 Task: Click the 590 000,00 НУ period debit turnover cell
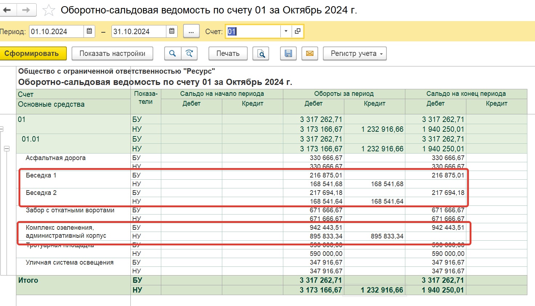(326, 254)
